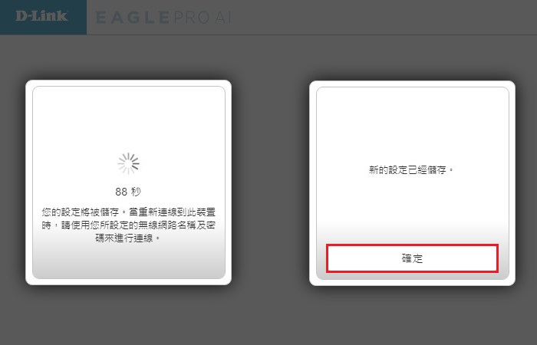Click the PRO AI text in header

click(202, 18)
